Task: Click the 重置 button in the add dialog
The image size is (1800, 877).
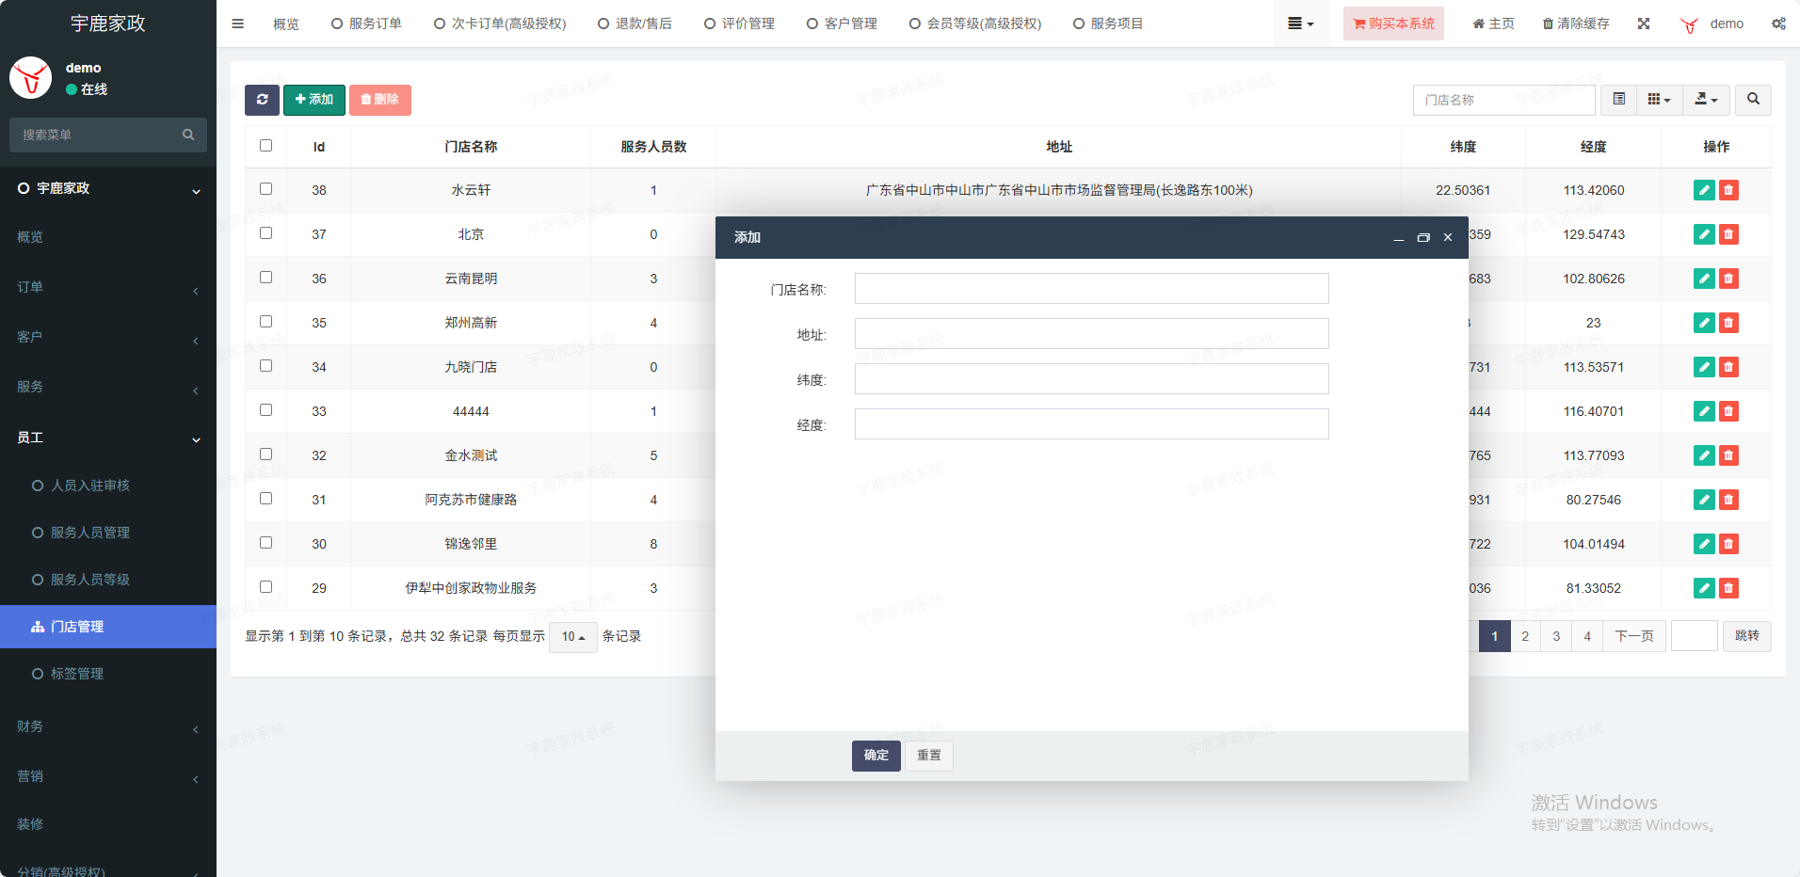Action: 928,756
